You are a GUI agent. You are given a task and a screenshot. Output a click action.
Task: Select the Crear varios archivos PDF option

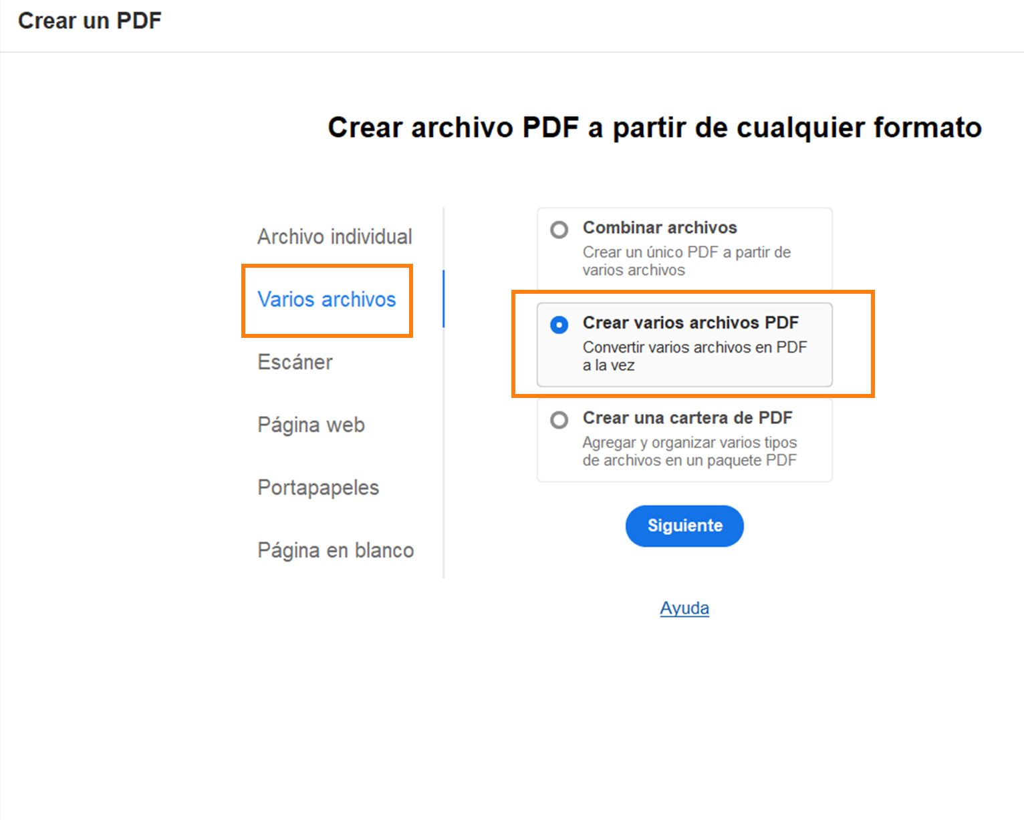click(x=559, y=325)
